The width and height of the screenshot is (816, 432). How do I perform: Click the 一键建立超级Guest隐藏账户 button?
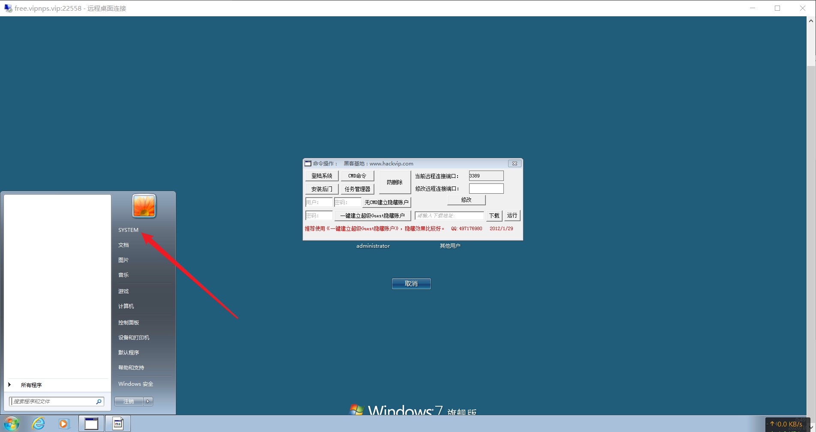[373, 216]
